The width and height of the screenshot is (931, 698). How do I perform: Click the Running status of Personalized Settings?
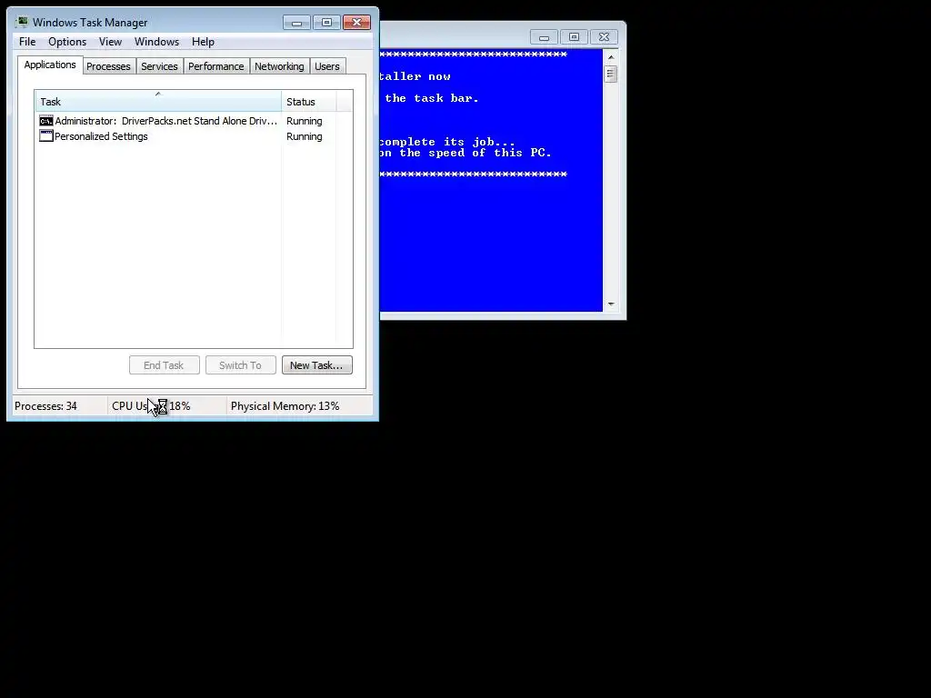(x=304, y=136)
